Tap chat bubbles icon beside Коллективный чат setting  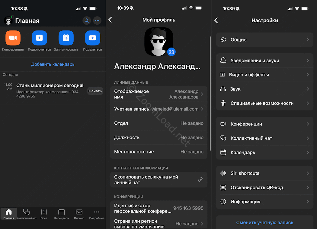pos(223,138)
